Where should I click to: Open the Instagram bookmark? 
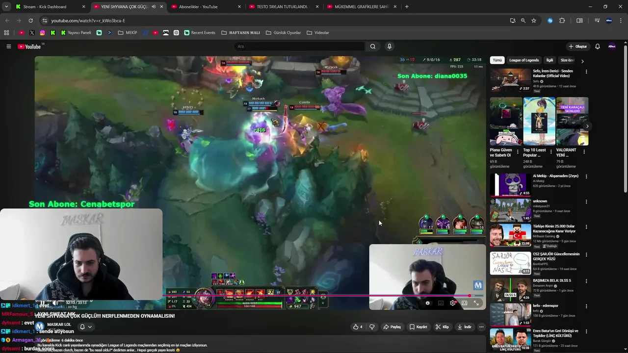[42, 33]
